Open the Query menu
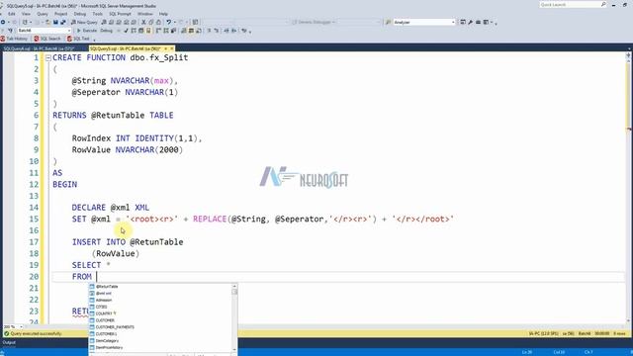The image size is (633, 356). tap(43, 14)
